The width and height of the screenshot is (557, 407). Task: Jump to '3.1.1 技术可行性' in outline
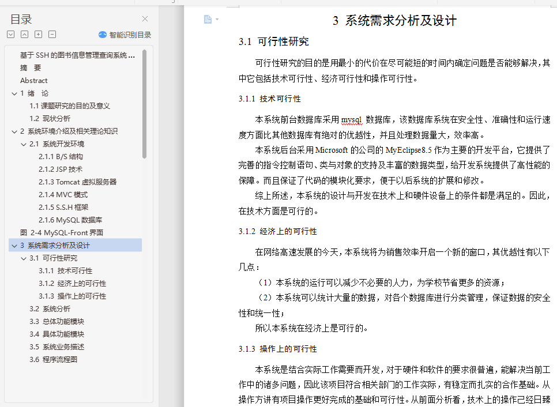pyautogui.click(x=65, y=271)
